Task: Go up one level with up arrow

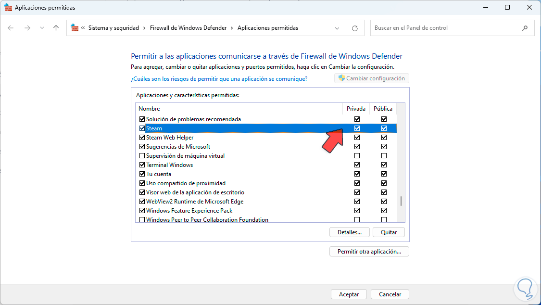Action: tap(56, 28)
